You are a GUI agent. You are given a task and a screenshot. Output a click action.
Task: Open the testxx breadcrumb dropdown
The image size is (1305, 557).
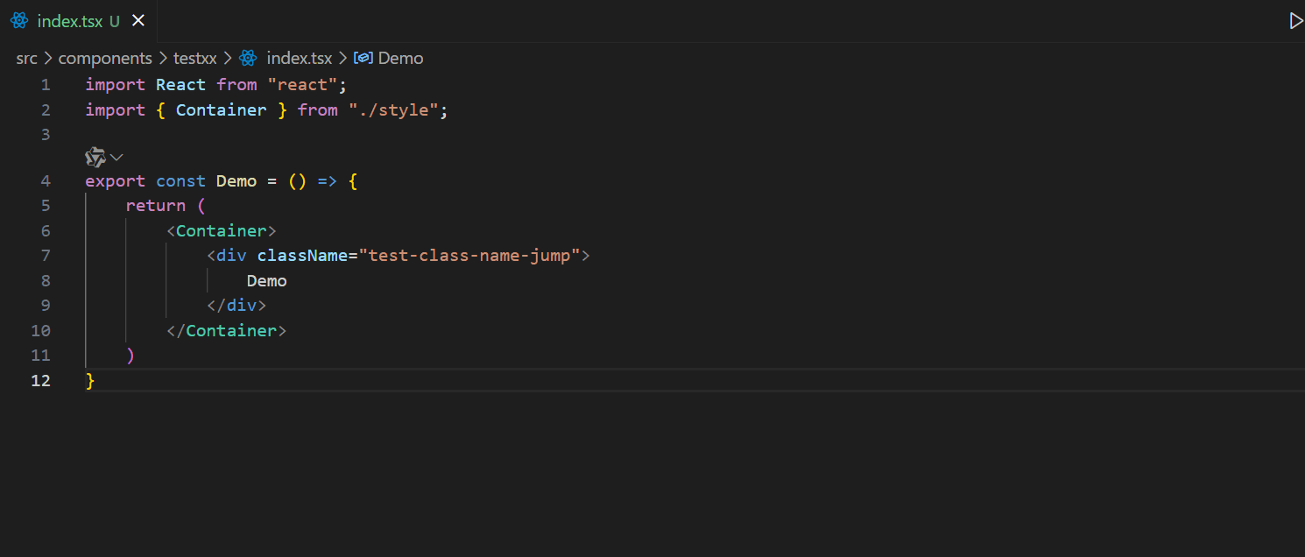(x=194, y=58)
